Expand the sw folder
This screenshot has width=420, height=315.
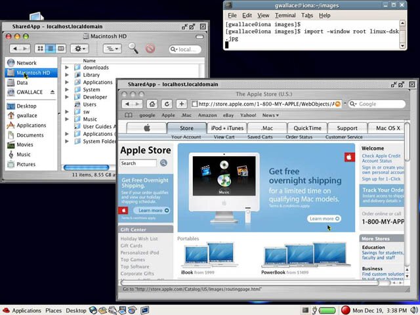67,112
